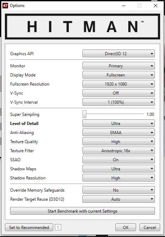Change Display Mode from Fullscreen
The image size is (165, 237).
coord(119,75)
